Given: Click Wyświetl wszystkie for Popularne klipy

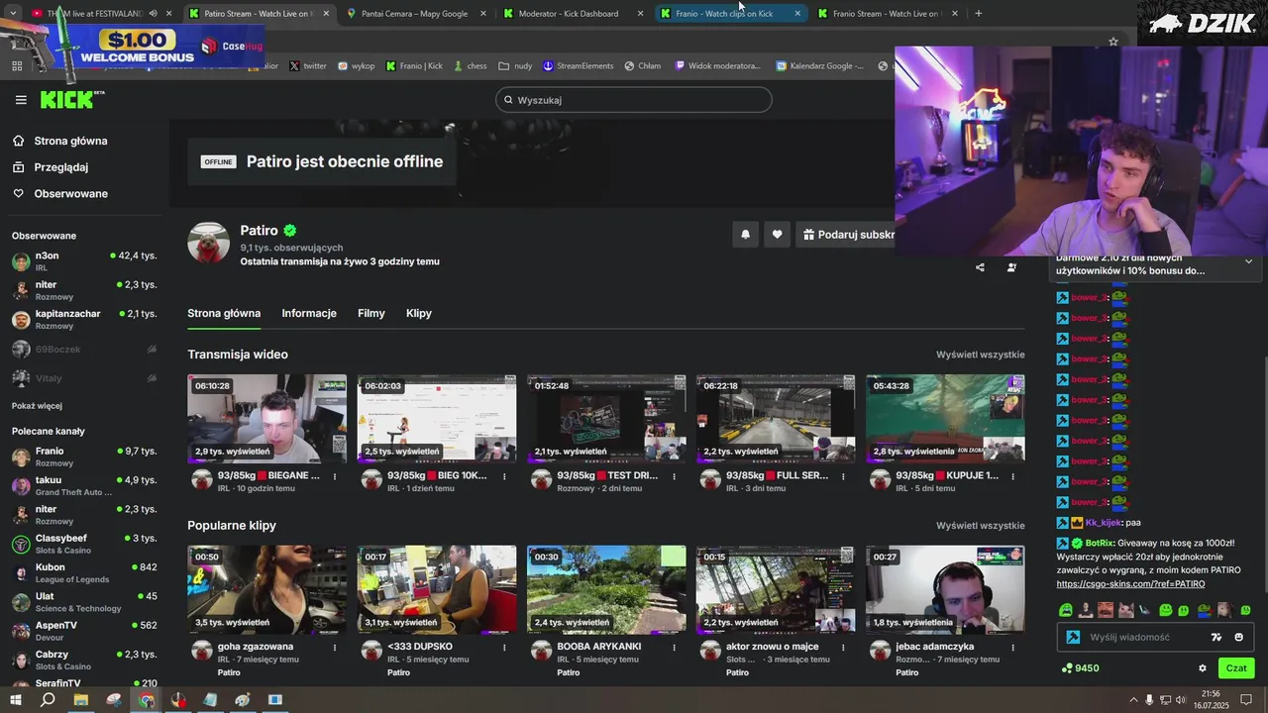Looking at the screenshot, I should (981, 526).
